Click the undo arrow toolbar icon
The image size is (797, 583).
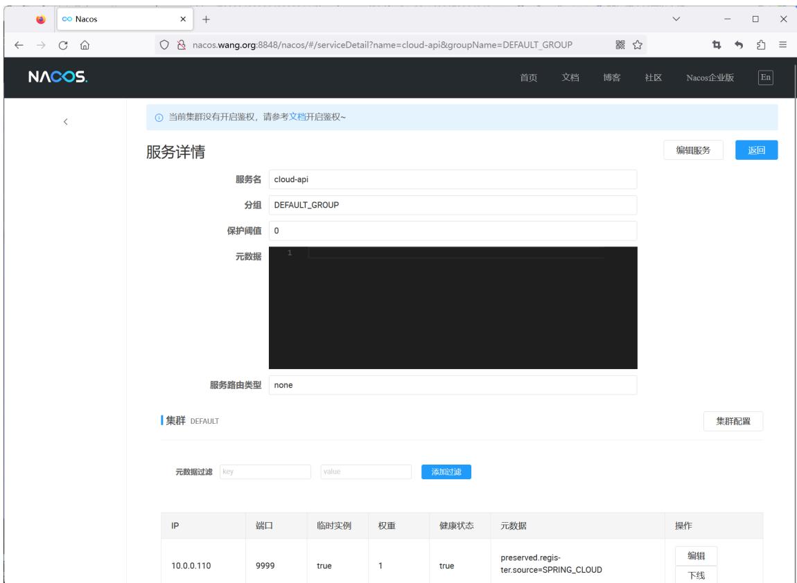pyautogui.click(x=739, y=45)
